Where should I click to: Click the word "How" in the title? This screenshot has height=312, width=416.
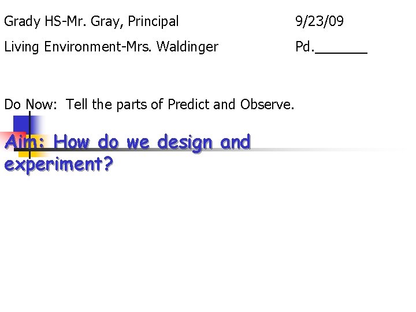(x=73, y=142)
